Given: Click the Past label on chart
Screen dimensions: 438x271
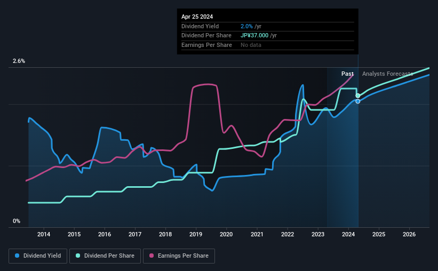Looking at the screenshot, I should coord(347,74).
